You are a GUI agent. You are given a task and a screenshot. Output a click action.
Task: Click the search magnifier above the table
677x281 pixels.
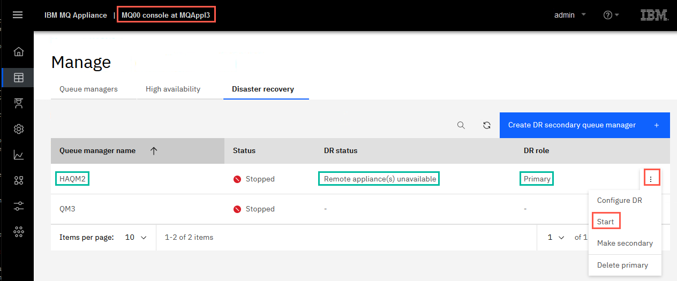click(461, 125)
